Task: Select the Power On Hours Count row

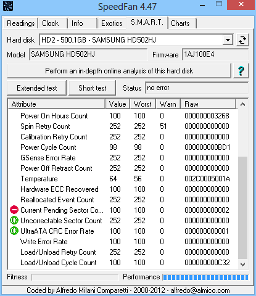Action: [123, 116]
